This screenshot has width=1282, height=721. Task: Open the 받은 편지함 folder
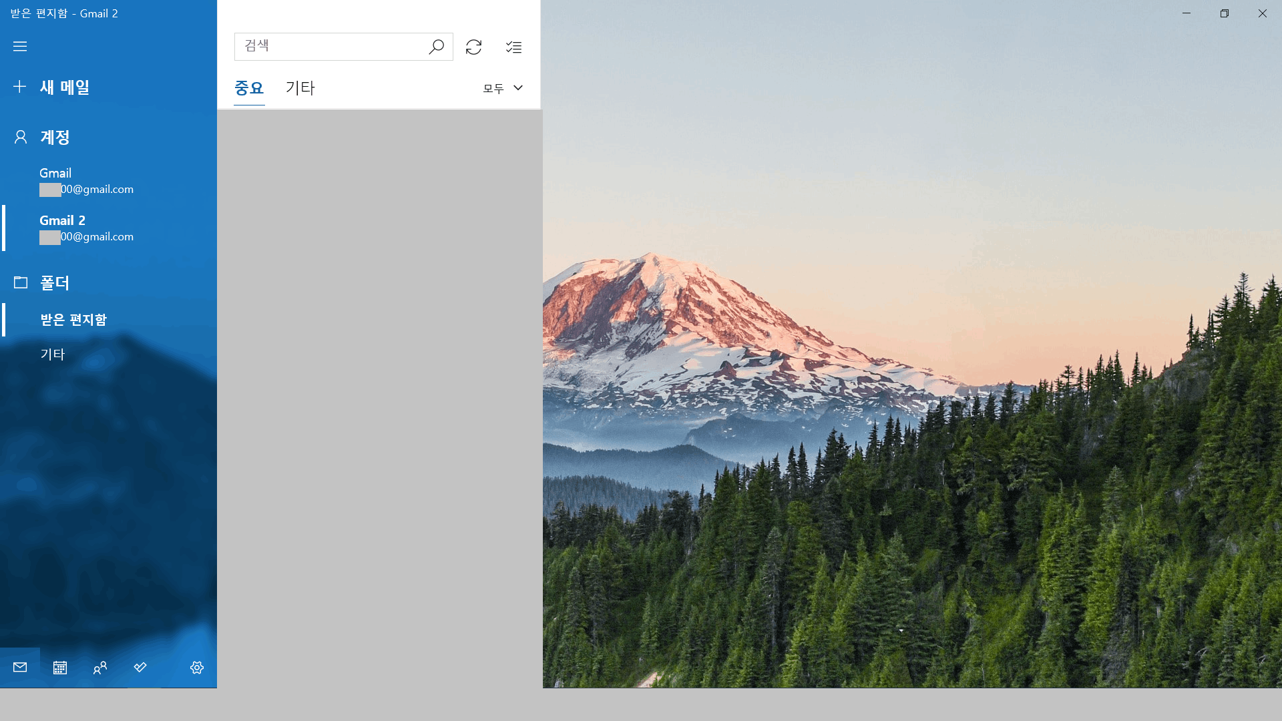tap(73, 320)
